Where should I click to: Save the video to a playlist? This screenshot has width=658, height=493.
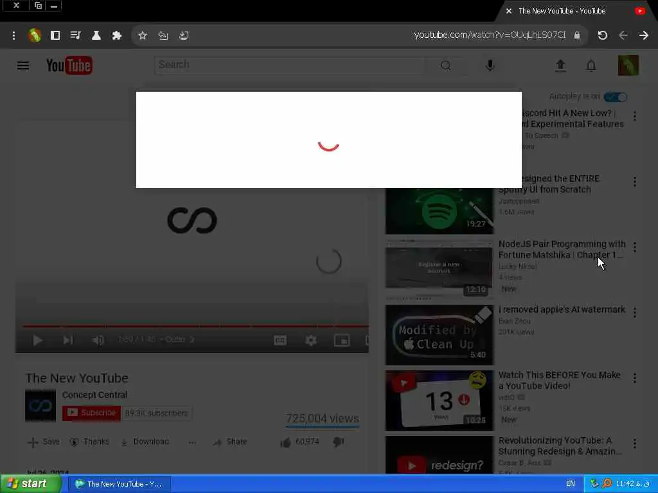[44, 442]
